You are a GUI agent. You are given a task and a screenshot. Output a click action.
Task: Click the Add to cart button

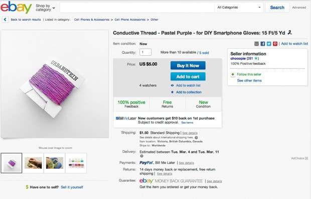[188, 76]
